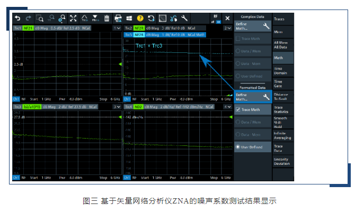Click the Undo arrow icon
The height and width of the screenshot is (213, 355).
[17, 18]
